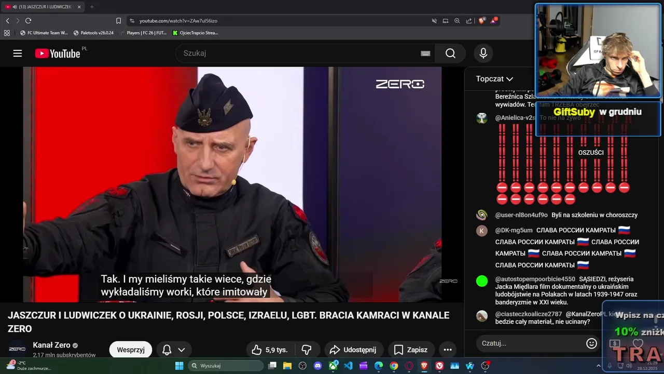Open the Windows Start menu
This screenshot has width=664, height=374.
click(x=179, y=366)
